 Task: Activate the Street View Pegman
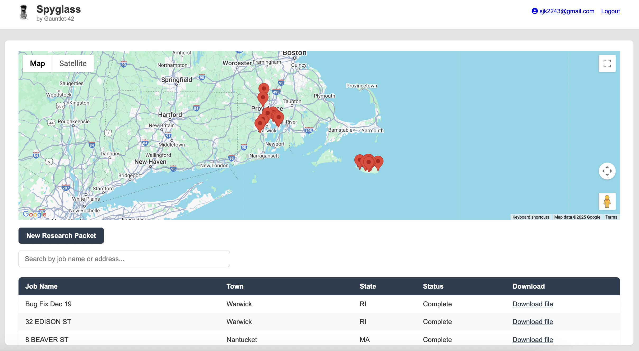[x=607, y=201]
